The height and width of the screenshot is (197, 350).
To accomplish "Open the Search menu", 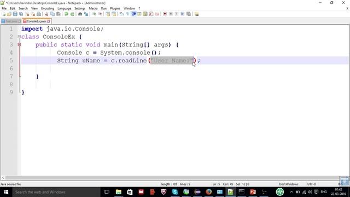I will (x=23, y=9).
